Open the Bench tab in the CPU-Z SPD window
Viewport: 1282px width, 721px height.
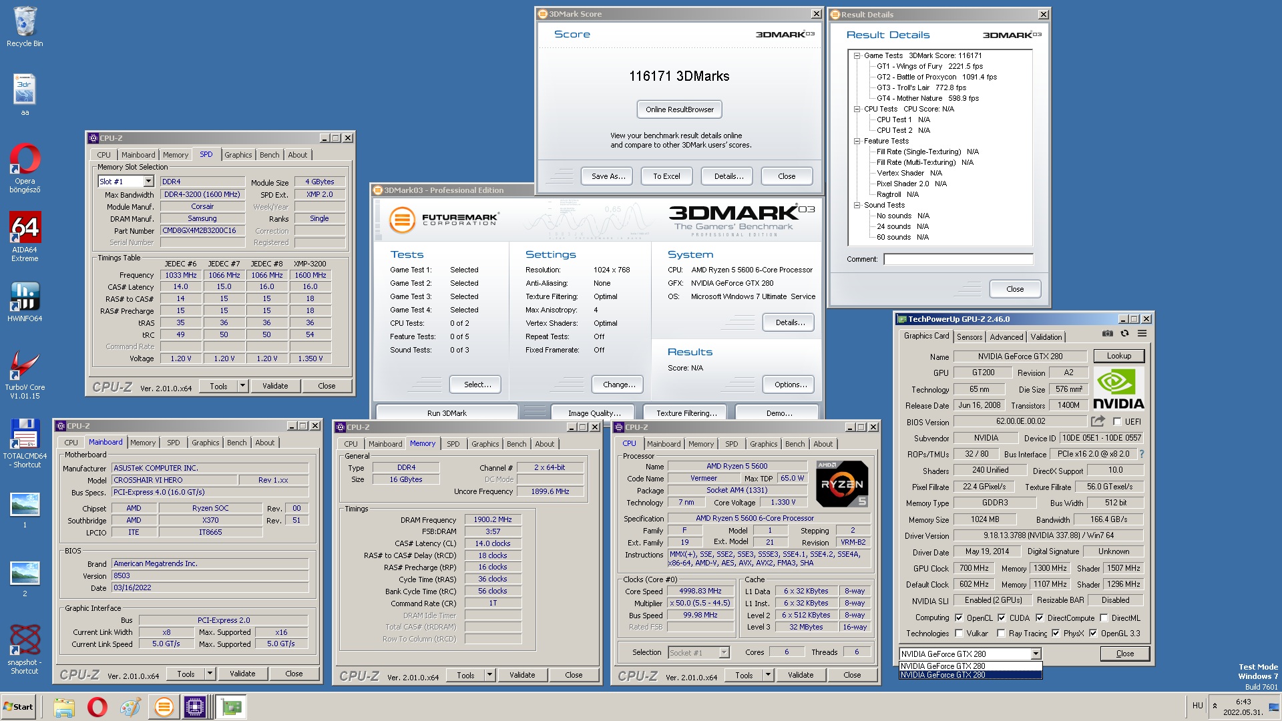click(x=270, y=155)
